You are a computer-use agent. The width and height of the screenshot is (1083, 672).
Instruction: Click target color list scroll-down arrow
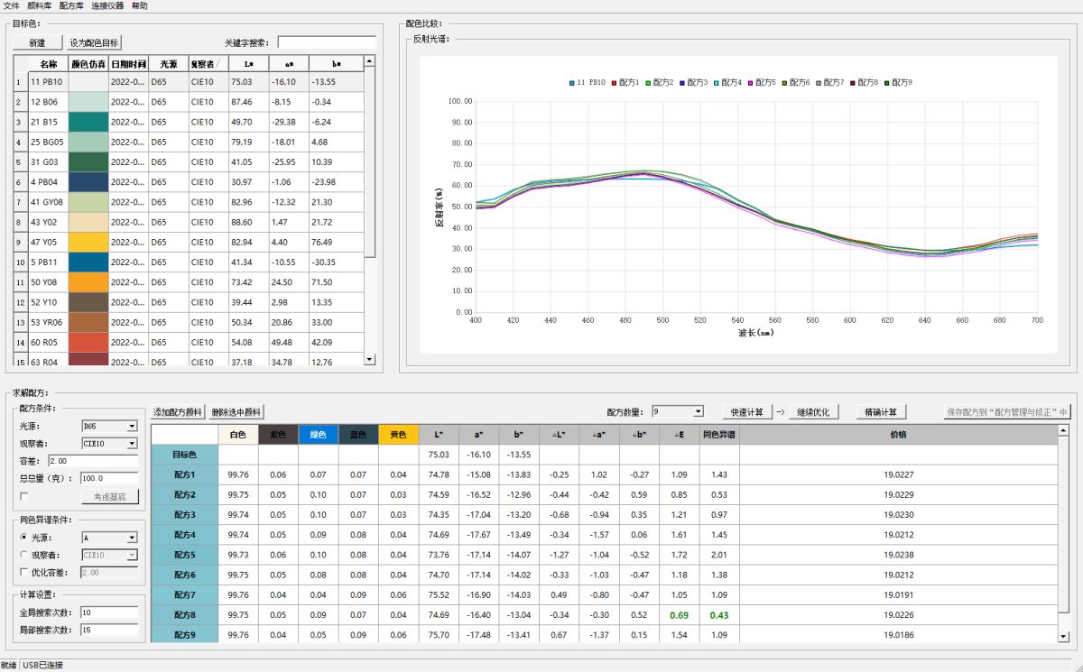coord(368,359)
